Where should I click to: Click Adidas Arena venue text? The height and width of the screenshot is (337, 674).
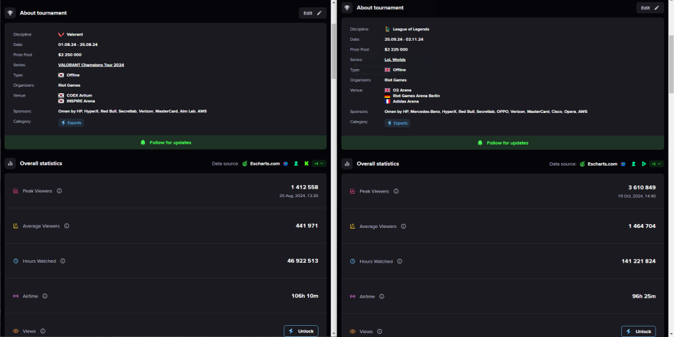[405, 102]
